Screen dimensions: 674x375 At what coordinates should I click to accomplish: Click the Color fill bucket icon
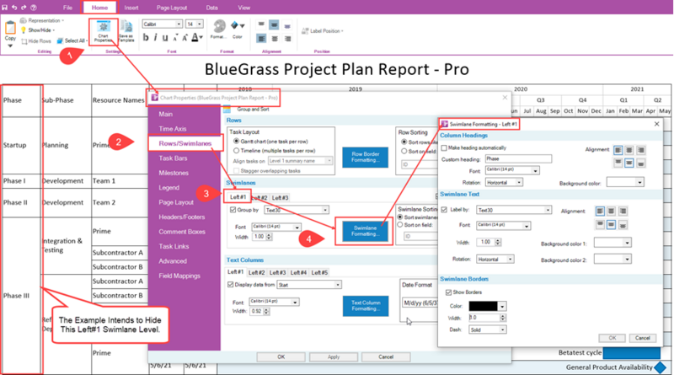pos(235,25)
